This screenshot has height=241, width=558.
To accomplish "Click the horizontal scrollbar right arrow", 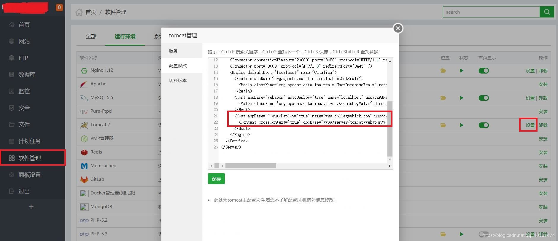I will 390,166.
